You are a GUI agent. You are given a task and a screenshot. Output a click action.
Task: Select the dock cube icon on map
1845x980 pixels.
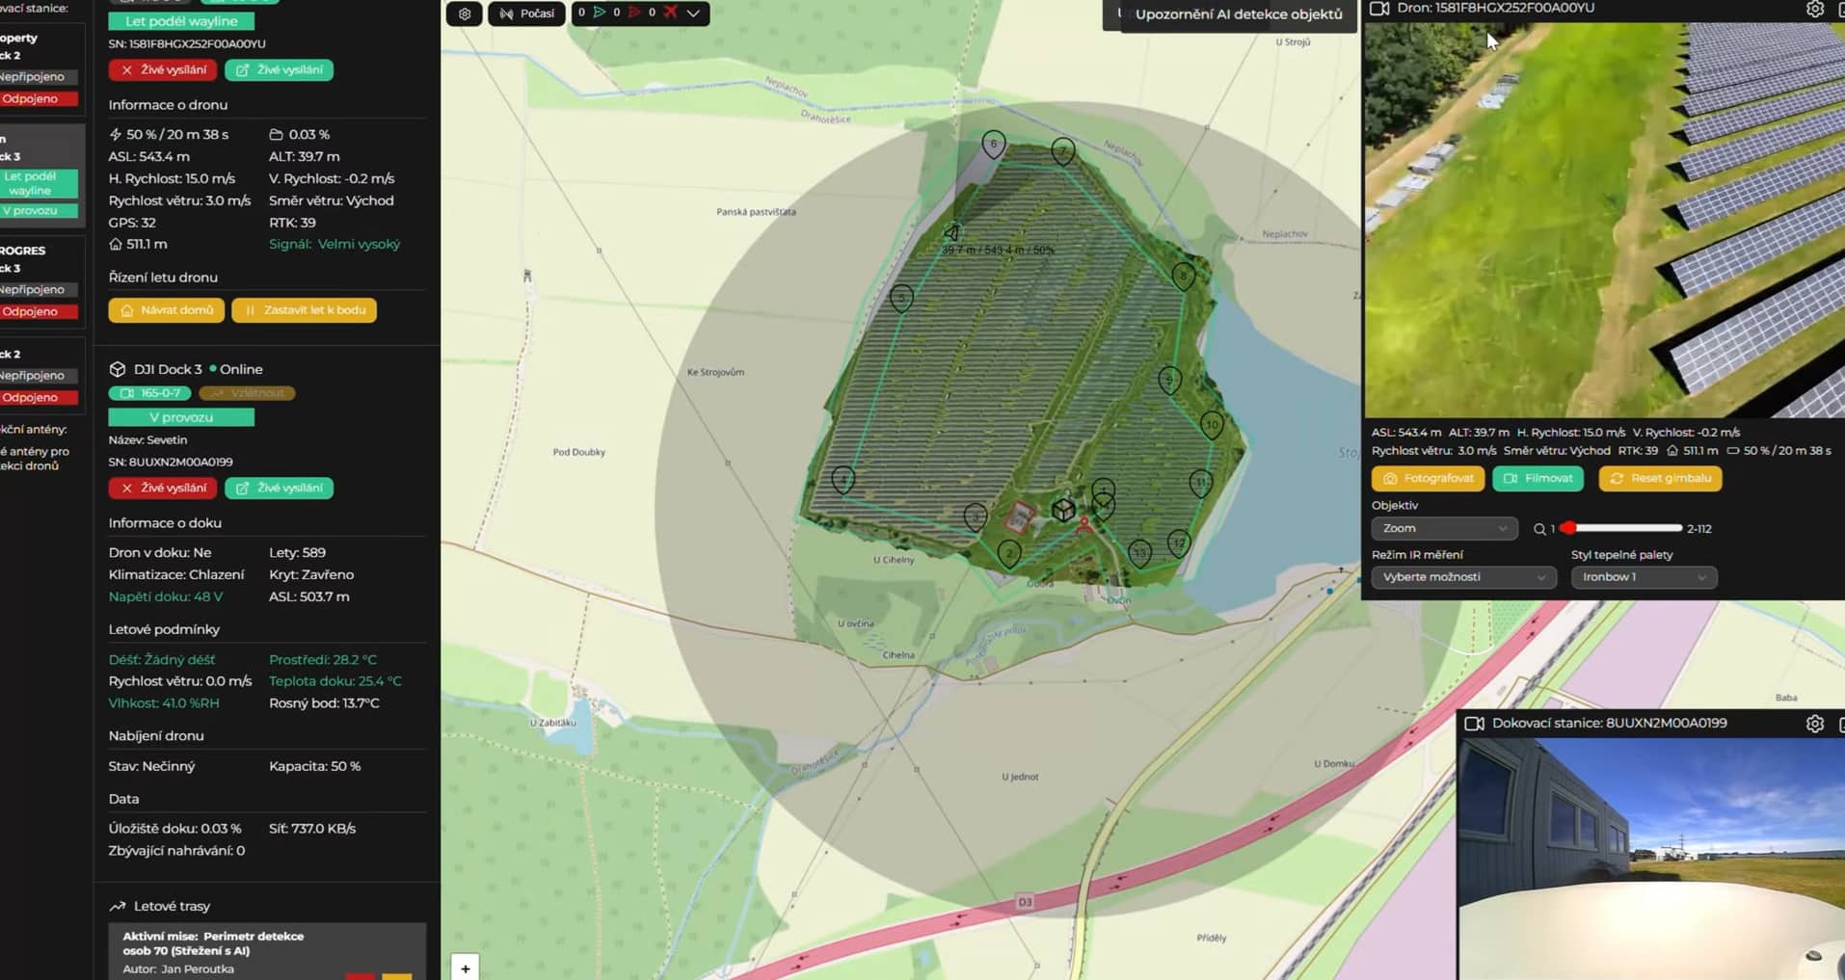point(1063,510)
